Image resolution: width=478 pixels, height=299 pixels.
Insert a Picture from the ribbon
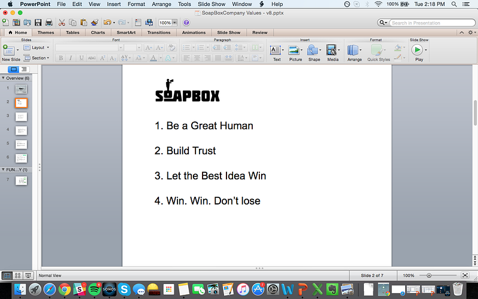click(295, 53)
